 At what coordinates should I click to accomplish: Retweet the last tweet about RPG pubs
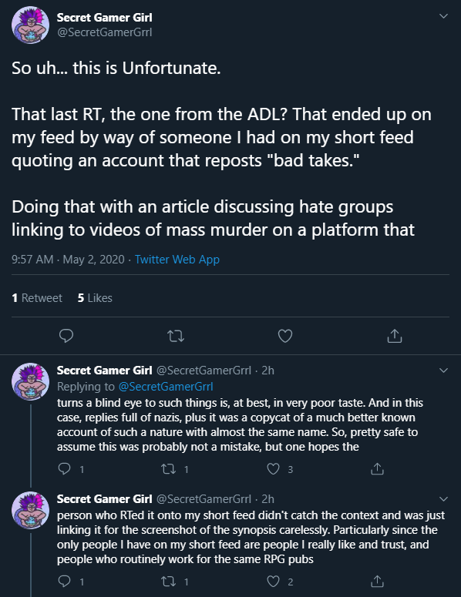(x=168, y=582)
